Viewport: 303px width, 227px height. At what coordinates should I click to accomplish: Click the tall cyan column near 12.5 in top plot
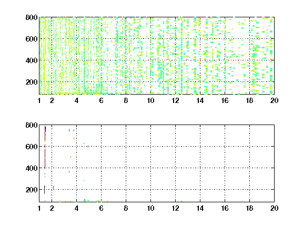[181, 56]
